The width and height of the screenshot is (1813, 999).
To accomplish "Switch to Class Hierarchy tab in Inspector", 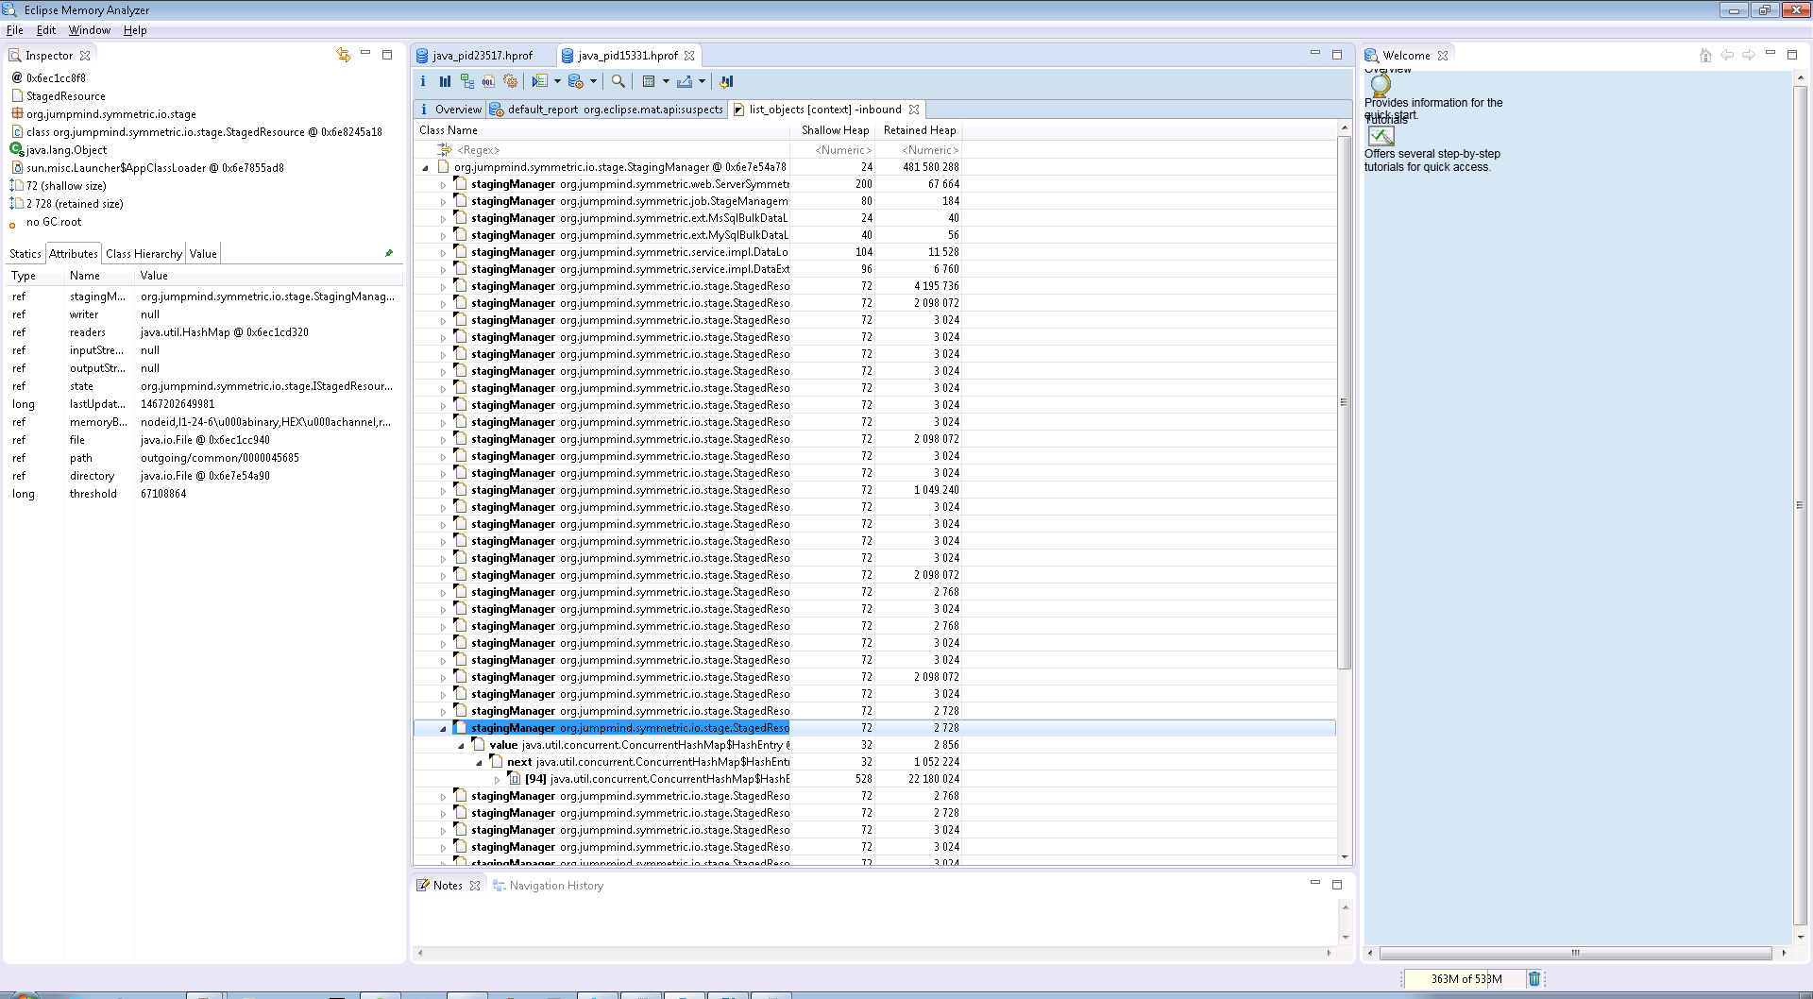I will click(x=144, y=254).
